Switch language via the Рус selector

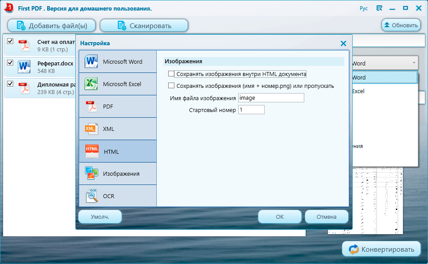point(363,8)
